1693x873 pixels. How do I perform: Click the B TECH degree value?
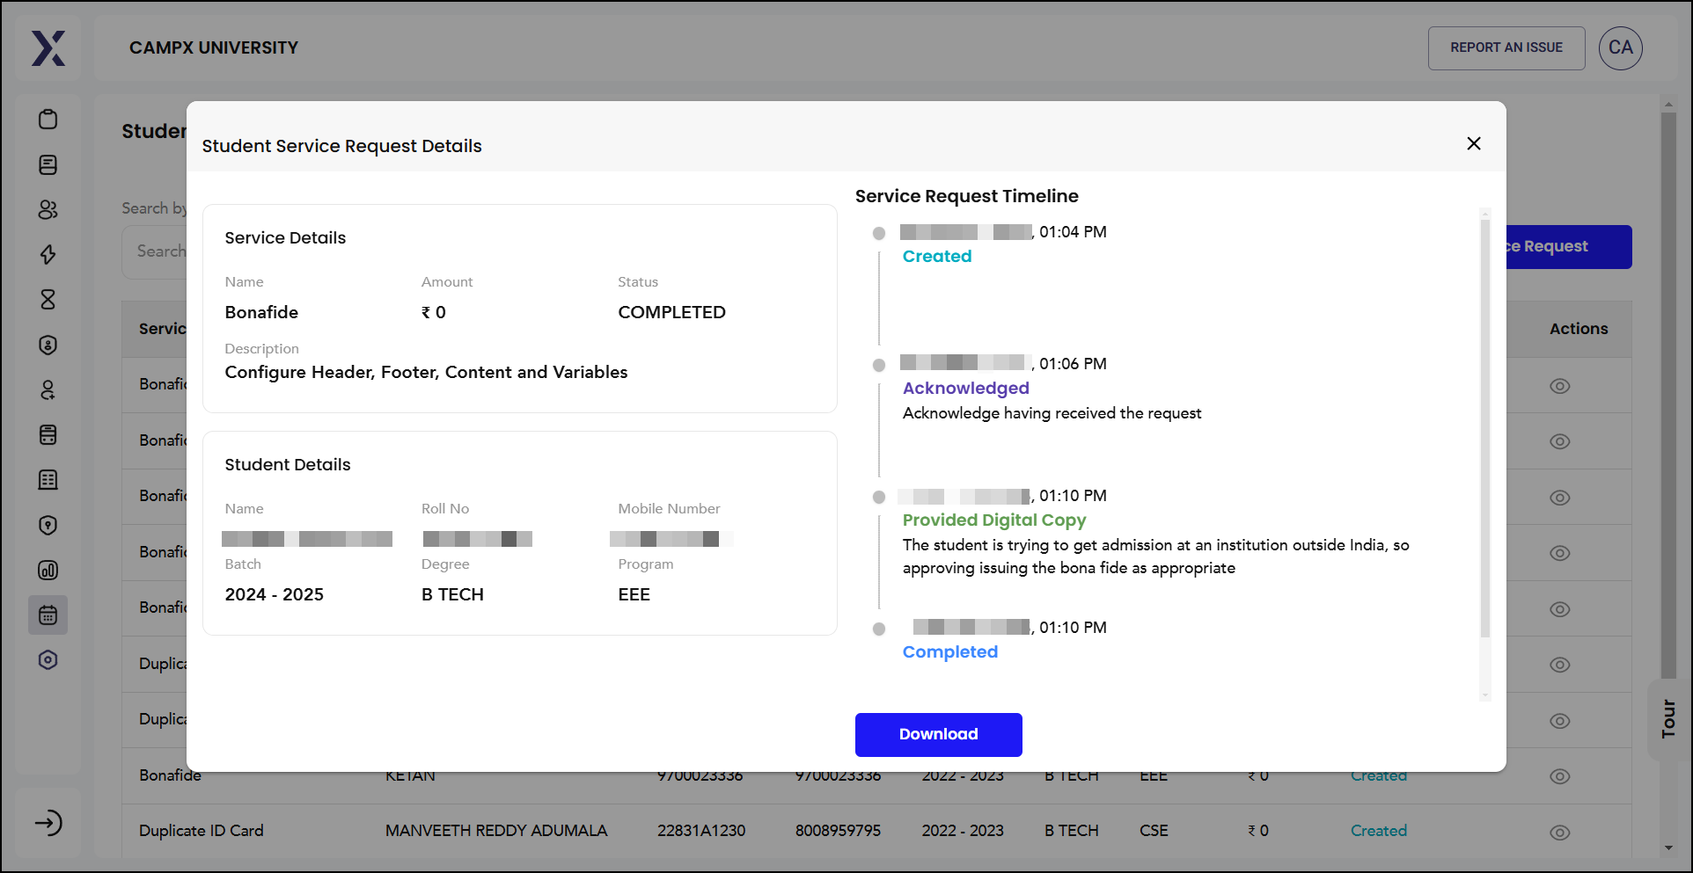452,595
